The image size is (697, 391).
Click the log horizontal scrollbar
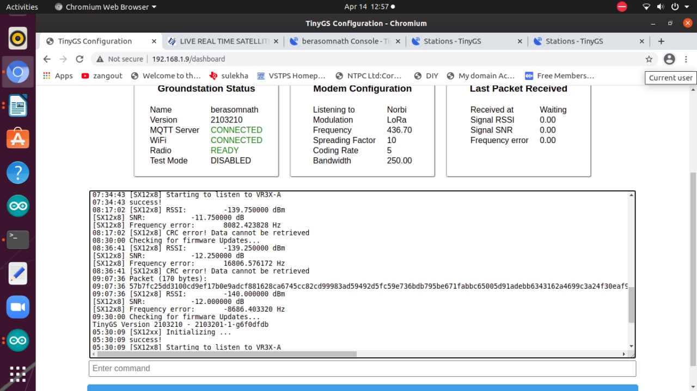(223, 354)
